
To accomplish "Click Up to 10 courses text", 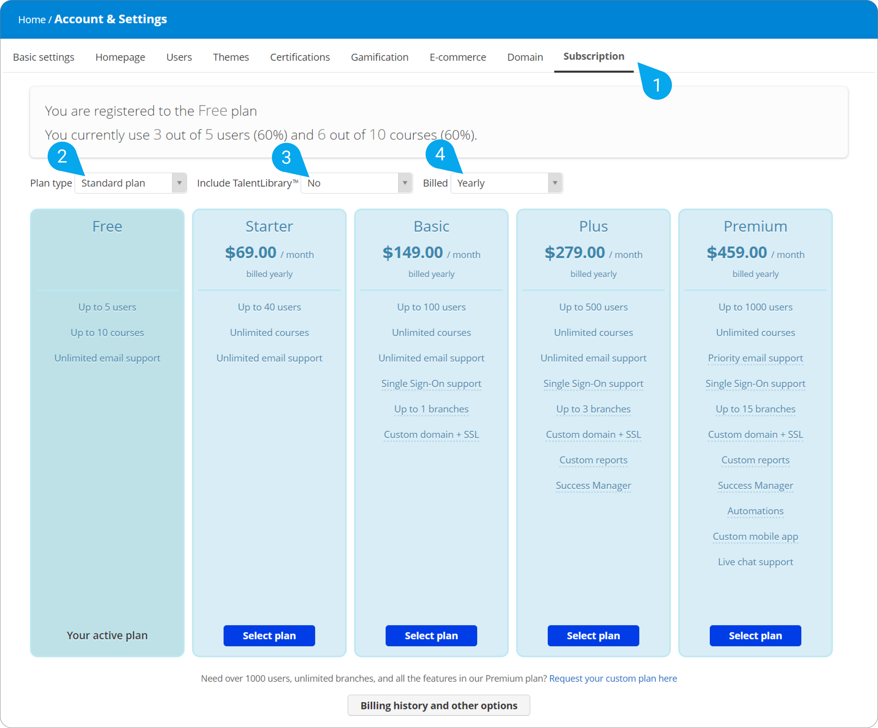I will point(107,333).
